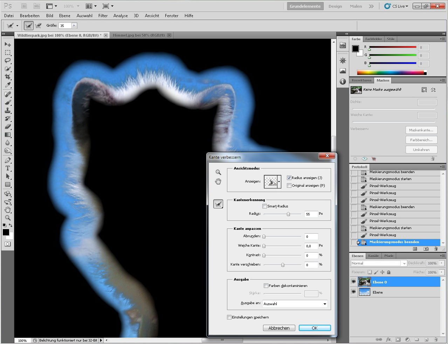This screenshot has height=344, width=448.
Task: Select Refine Radius brush in dialog
Action: coord(218,204)
